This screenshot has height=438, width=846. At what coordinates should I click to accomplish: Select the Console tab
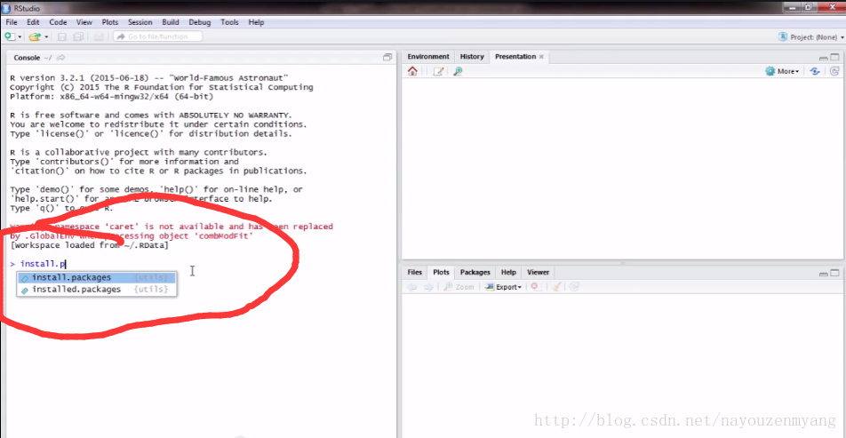click(27, 58)
